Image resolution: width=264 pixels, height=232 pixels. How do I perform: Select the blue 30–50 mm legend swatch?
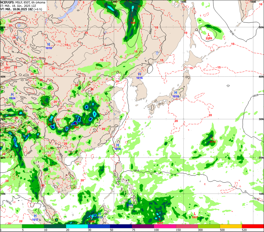pyautogui.click(x=99, y=226)
